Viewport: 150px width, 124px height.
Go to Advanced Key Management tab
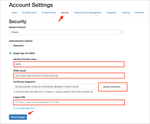coord(87,13)
